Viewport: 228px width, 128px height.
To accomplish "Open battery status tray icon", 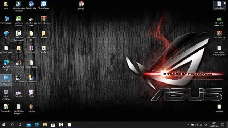I will click(192, 125).
